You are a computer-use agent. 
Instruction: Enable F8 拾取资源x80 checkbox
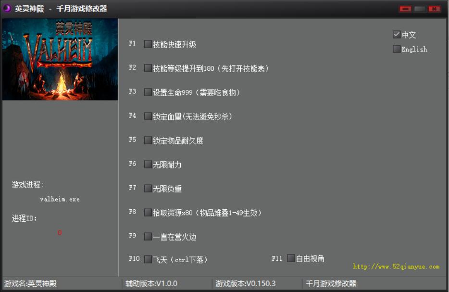148,213
